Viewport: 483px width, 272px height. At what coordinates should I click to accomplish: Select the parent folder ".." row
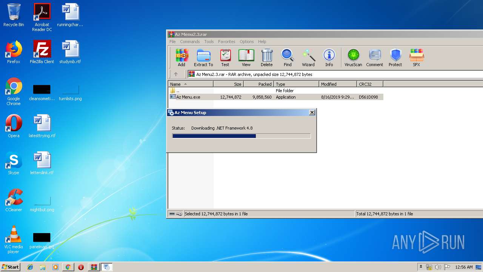(276, 91)
